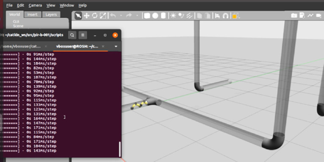Switch to the Layers tab
This screenshot has width=324, height=162.
click(51, 14)
